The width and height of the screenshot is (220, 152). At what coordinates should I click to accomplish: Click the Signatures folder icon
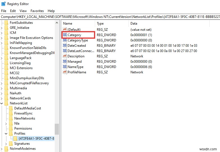(x=11, y=144)
